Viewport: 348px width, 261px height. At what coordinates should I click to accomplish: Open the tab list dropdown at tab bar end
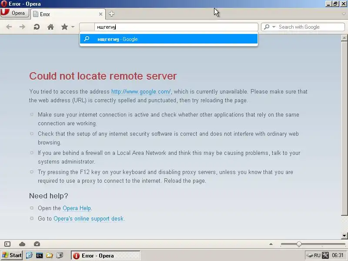344,14
